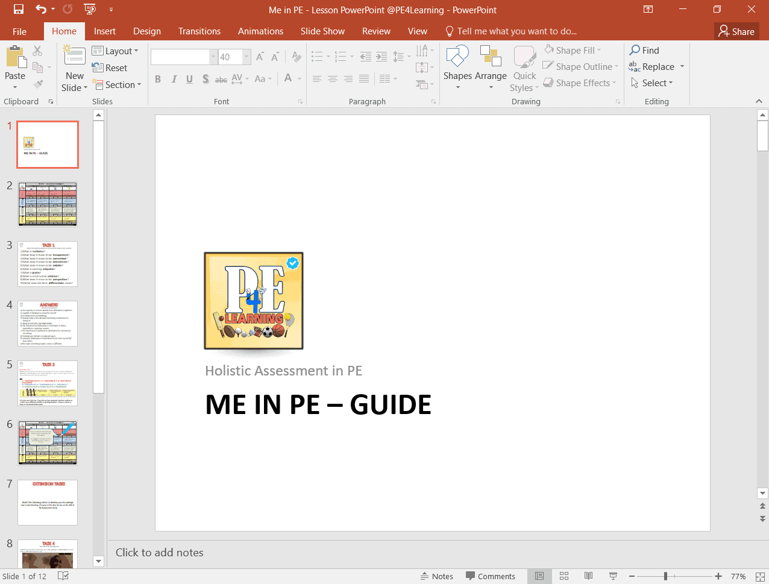The width and height of the screenshot is (769, 584).
Task: Adjust the zoom slider handle
Action: (x=665, y=576)
